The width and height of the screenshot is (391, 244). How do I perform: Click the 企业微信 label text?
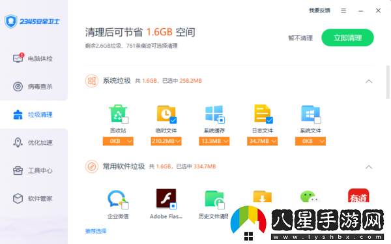pyautogui.click(x=118, y=217)
